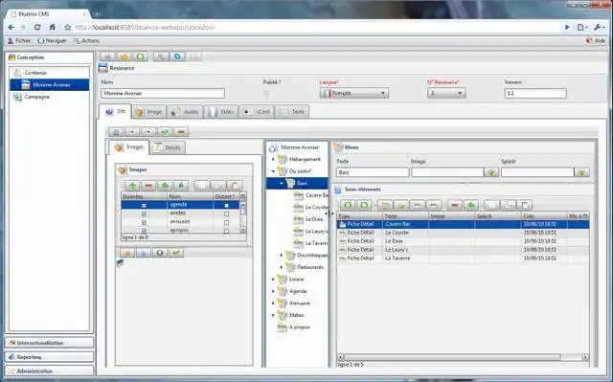
Task: Click the green arrows icon beside Sous-éléments red minus
Action: tap(471, 205)
